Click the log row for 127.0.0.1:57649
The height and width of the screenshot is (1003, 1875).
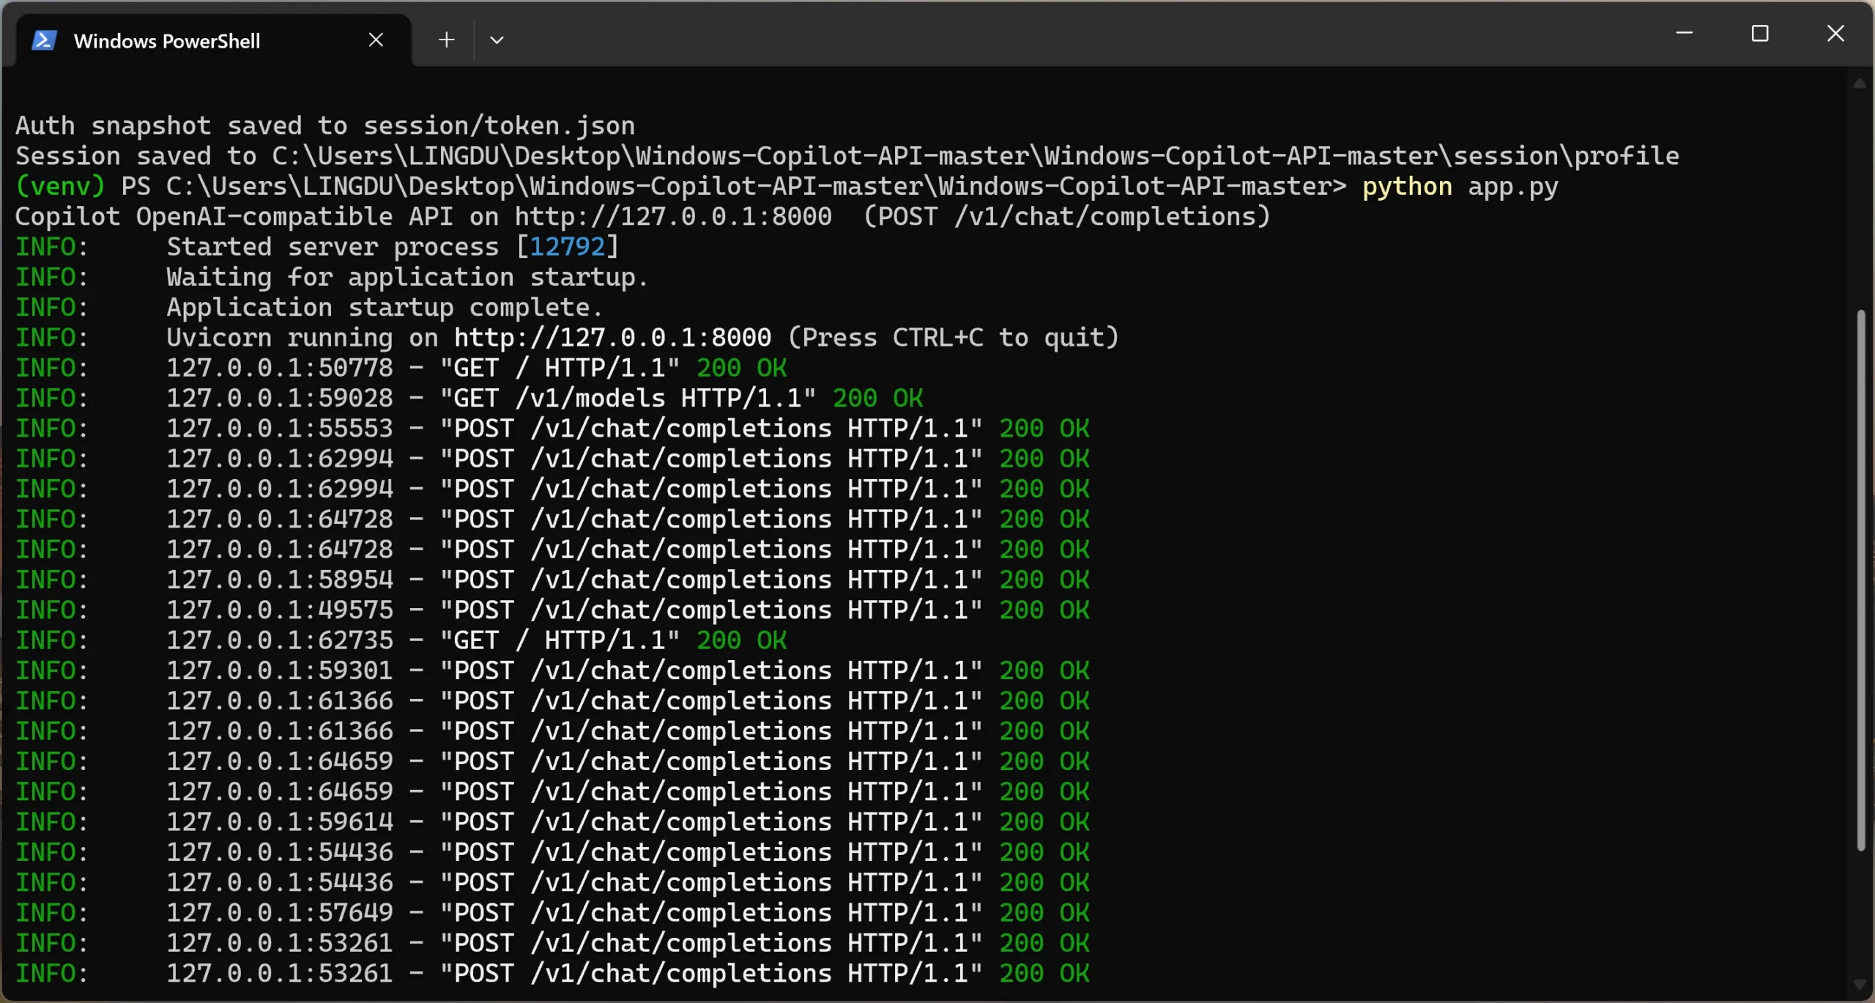click(x=553, y=914)
